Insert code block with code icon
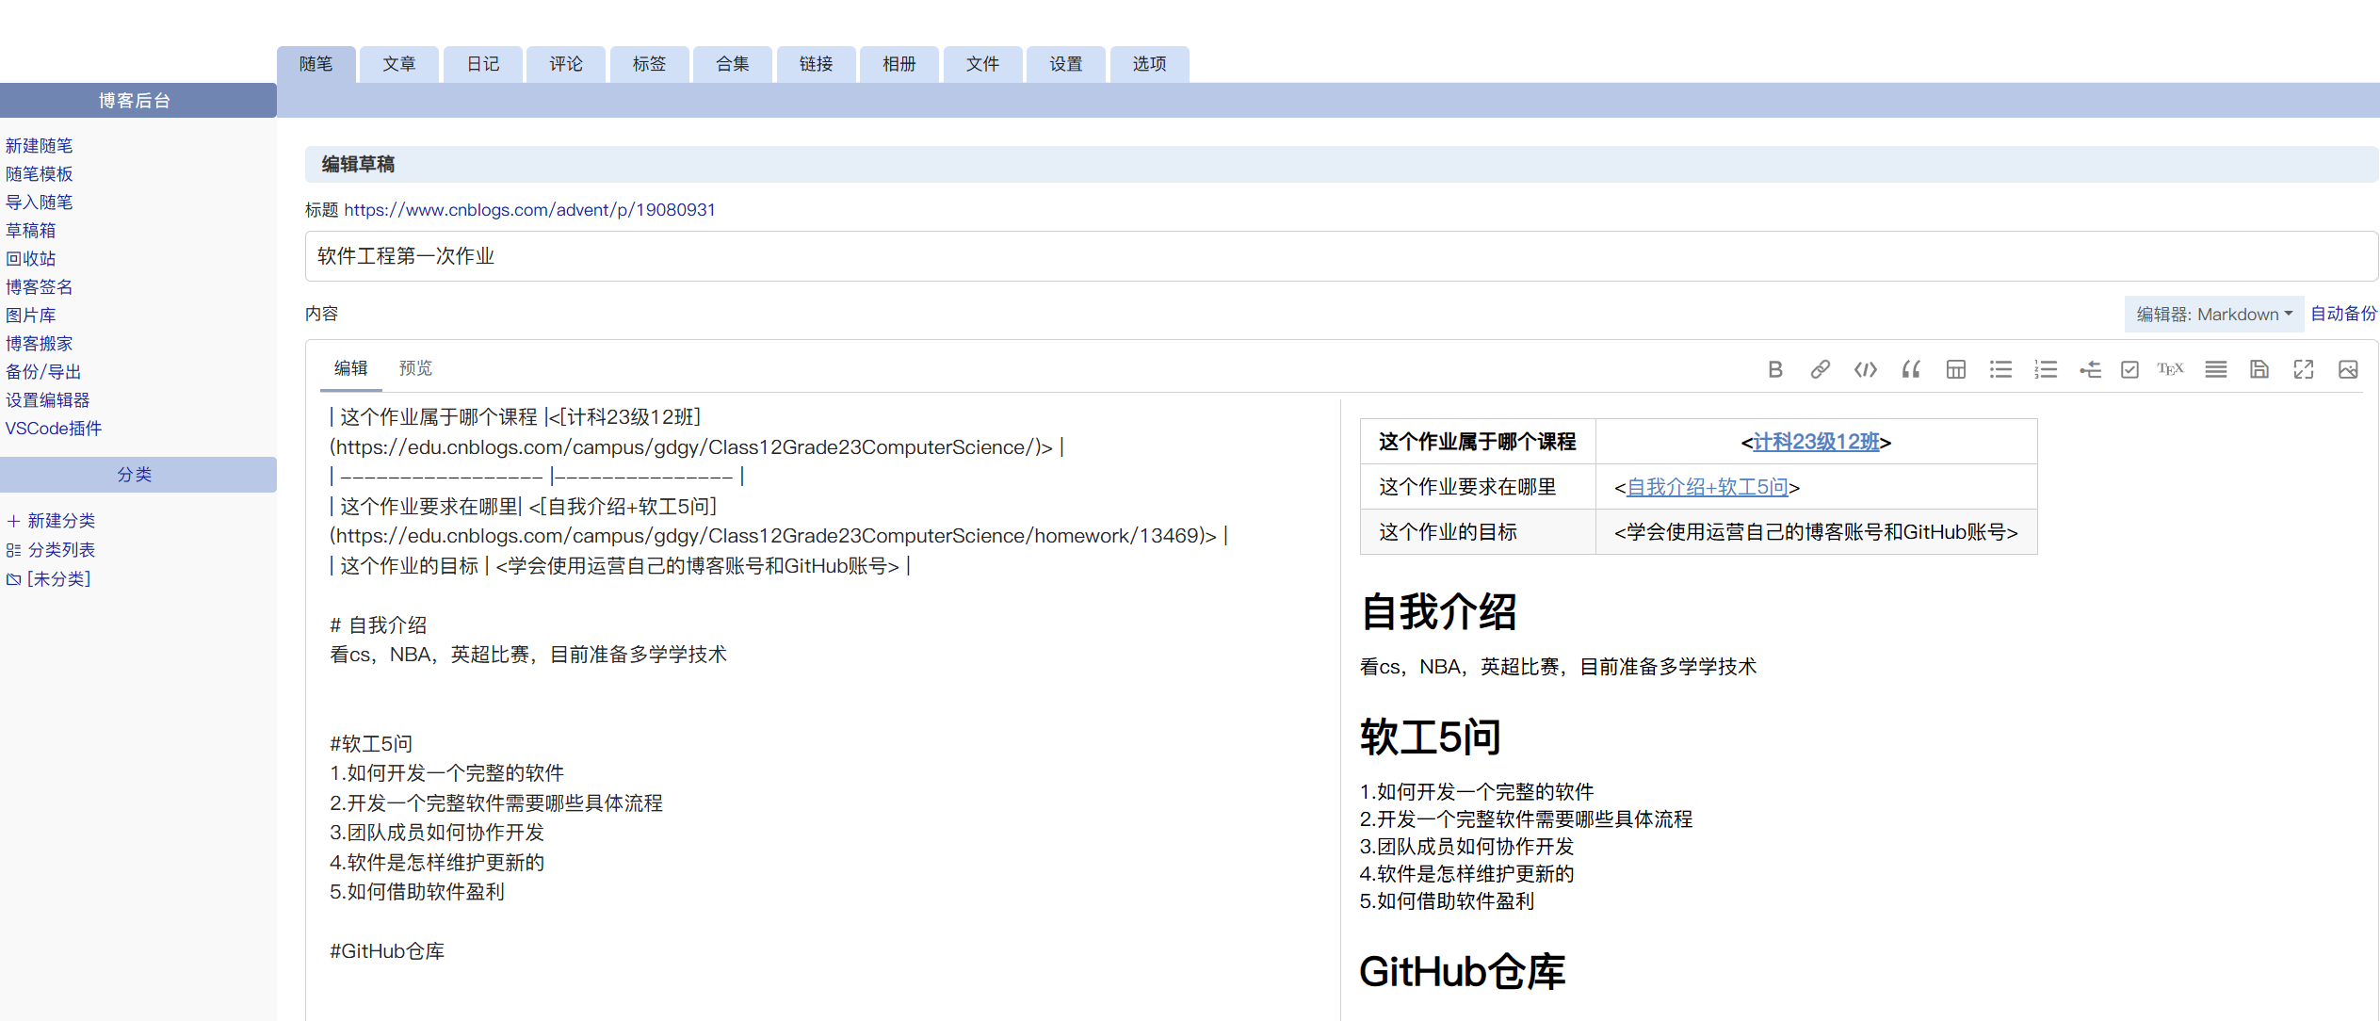 tap(1865, 369)
